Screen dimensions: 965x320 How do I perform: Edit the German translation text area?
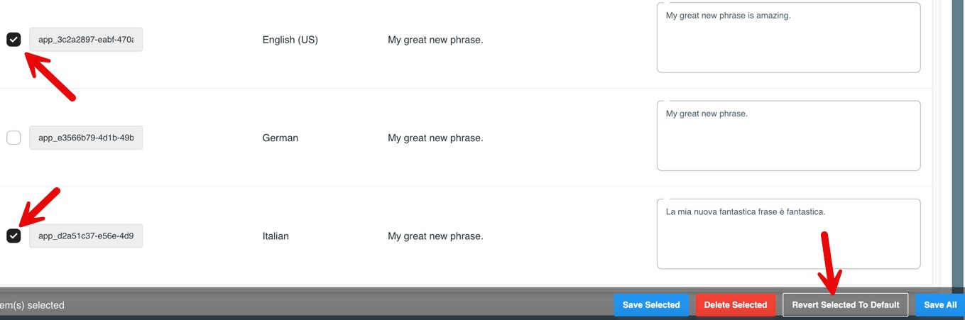click(x=788, y=136)
